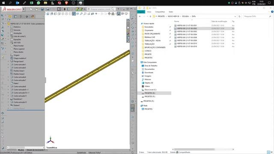274x154 pixels.
Task: Open the Orçamento quick access folder
Action: (149, 30)
